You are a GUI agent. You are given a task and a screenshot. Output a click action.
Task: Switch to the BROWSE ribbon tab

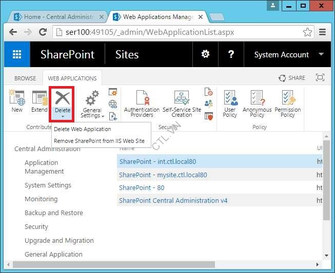coord(25,78)
